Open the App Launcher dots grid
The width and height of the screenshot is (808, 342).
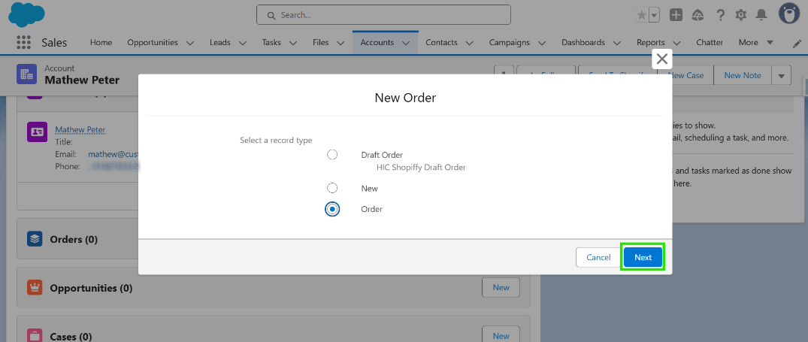(x=24, y=43)
